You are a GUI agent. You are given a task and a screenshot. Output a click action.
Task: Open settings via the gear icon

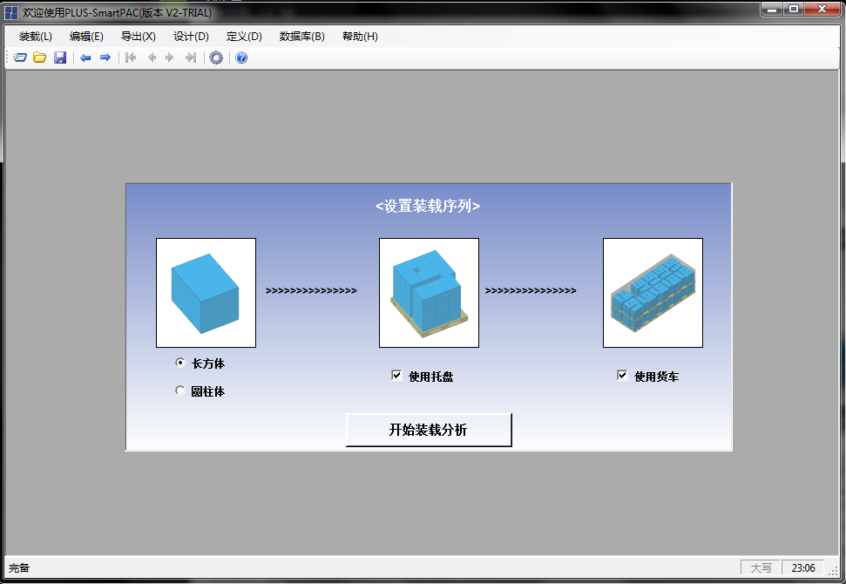tap(216, 58)
